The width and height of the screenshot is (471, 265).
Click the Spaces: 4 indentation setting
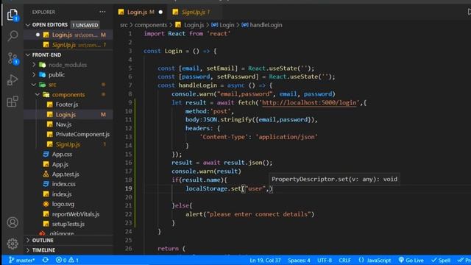299,260
